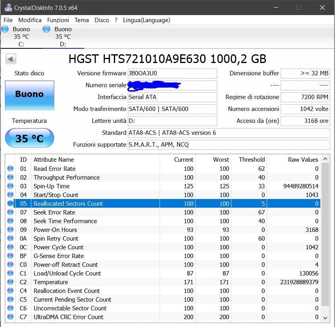Click the power-on hours field 3168 ore
335x327 pixels.
(x=305, y=121)
